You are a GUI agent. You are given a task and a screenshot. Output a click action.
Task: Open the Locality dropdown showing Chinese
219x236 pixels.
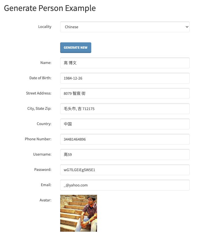point(125,27)
